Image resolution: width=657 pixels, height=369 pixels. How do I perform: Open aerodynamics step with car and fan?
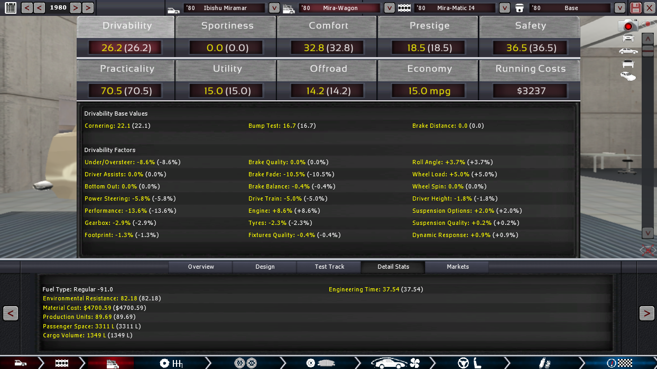[395, 363]
